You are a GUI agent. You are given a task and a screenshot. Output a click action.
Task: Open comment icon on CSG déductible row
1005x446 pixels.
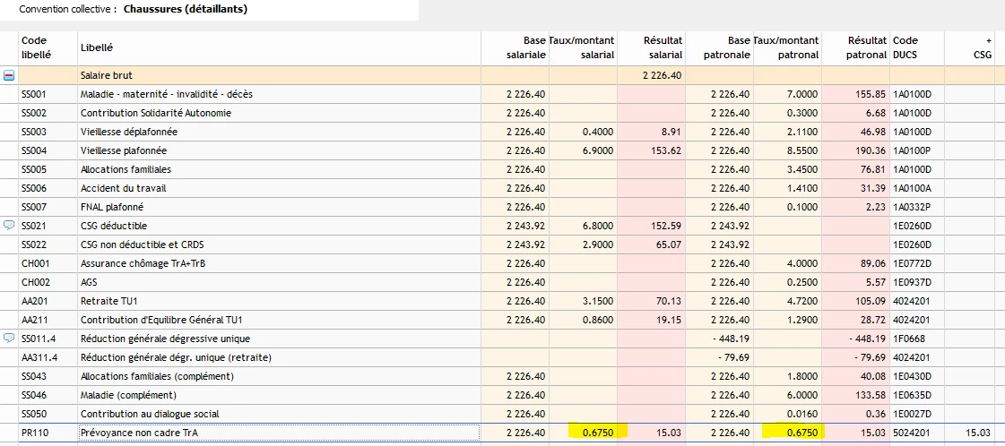tap(9, 226)
